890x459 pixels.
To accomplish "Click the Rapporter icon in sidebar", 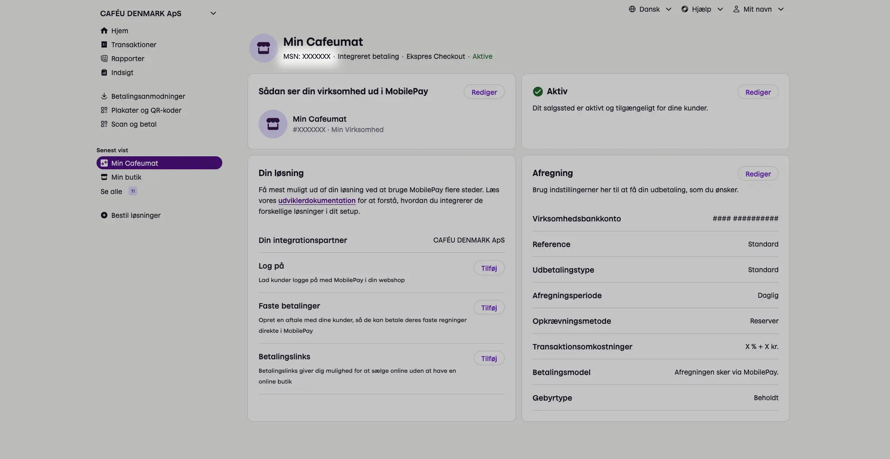I will pyautogui.click(x=104, y=58).
